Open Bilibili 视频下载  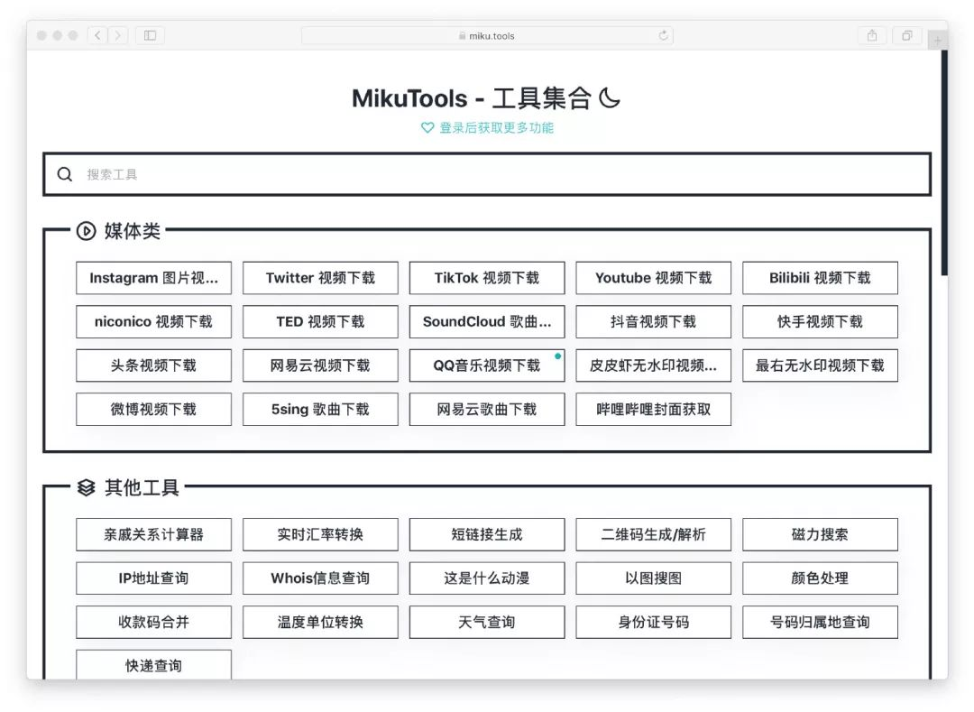click(819, 278)
